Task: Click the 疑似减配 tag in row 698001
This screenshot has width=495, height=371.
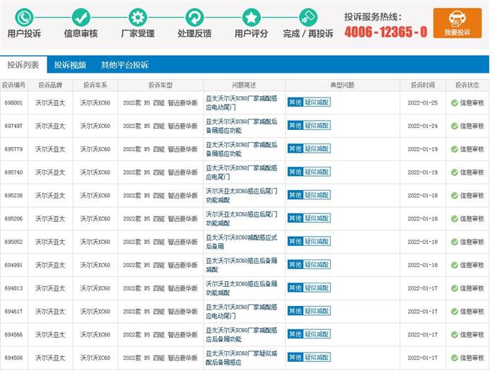Action: tap(317, 102)
